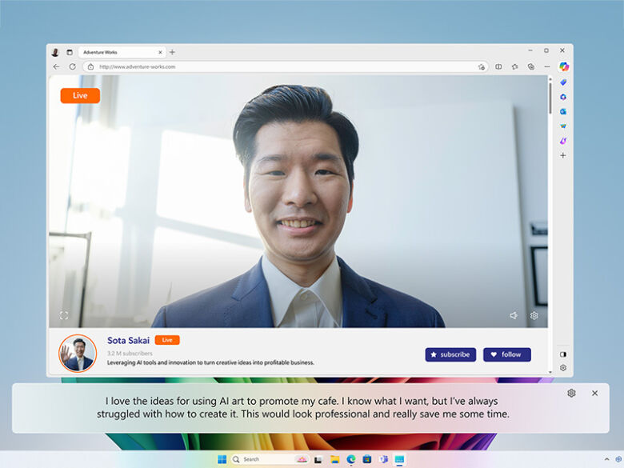Open Outlook in the Edge sidebar
Image resolution: width=624 pixels, height=468 pixels.
(x=563, y=111)
